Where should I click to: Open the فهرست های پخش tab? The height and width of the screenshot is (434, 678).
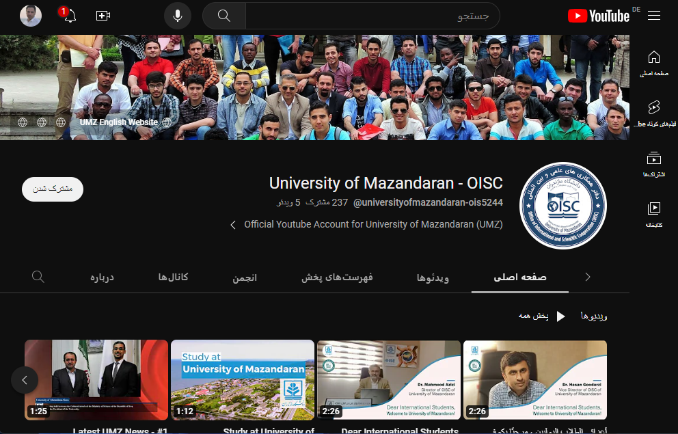point(337,276)
